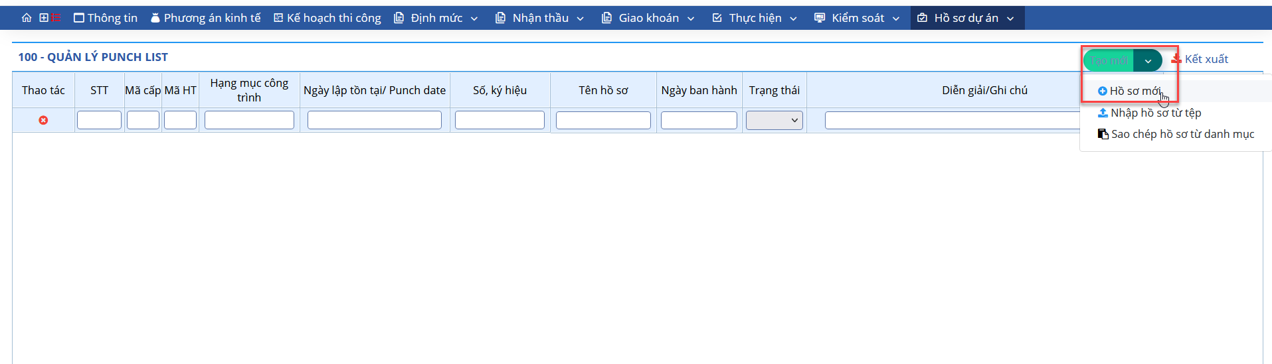Choose Hồ sơ mới from dropdown
This screenshot has width=1272, height=364.
1129,91
